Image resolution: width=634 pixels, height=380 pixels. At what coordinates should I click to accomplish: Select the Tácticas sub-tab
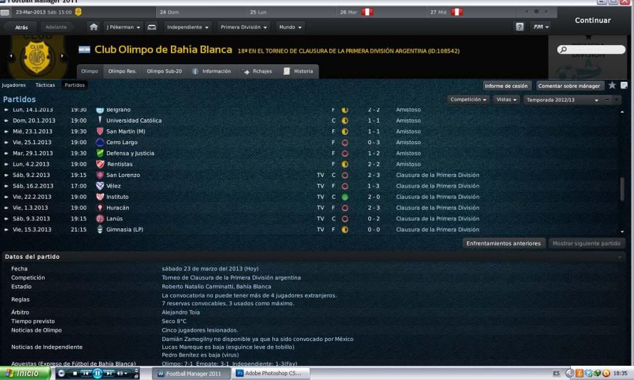point(45,85)
